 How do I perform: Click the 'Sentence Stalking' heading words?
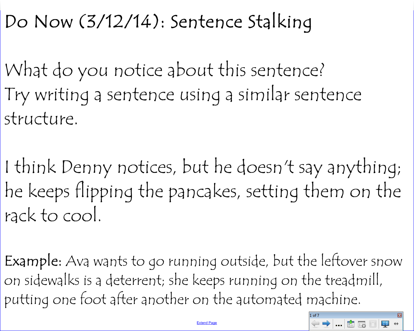coord(241,22)
